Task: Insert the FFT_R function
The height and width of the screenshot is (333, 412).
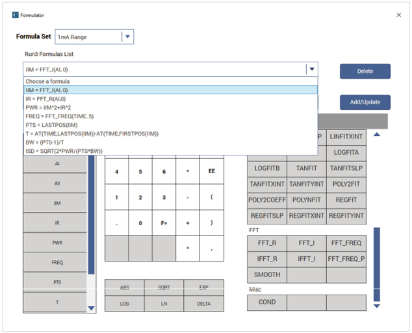Action: pos(267,243)
